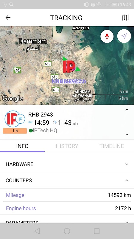Image resolution: width=134 pixels, height=239 pixels.
Task: Switch to the HISTORY tab
Action: (67, 146)
